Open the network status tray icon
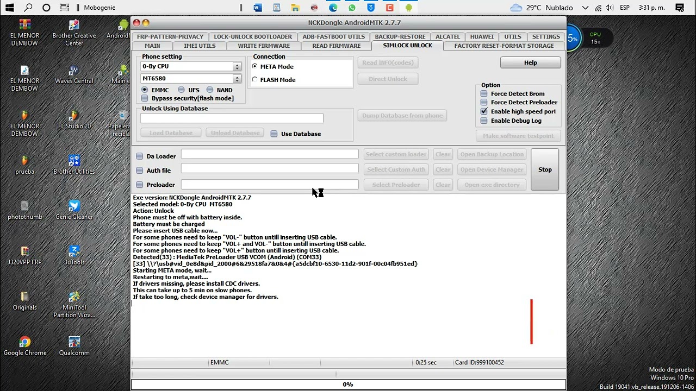The height and width of the screenshot is (391, 696). pos(598,8)
